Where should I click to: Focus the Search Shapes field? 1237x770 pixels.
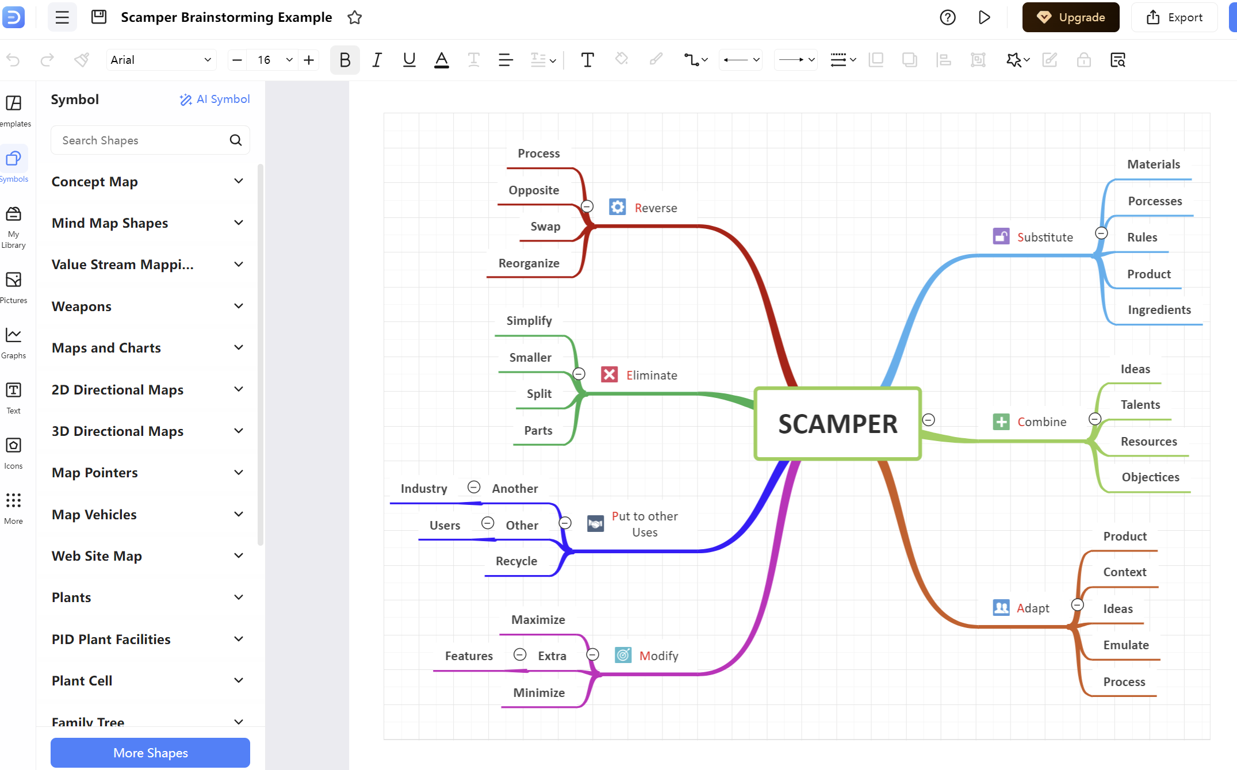pos(150,140)
